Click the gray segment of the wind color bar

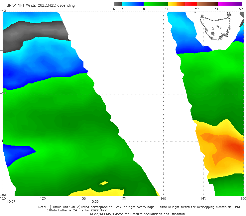118,4
